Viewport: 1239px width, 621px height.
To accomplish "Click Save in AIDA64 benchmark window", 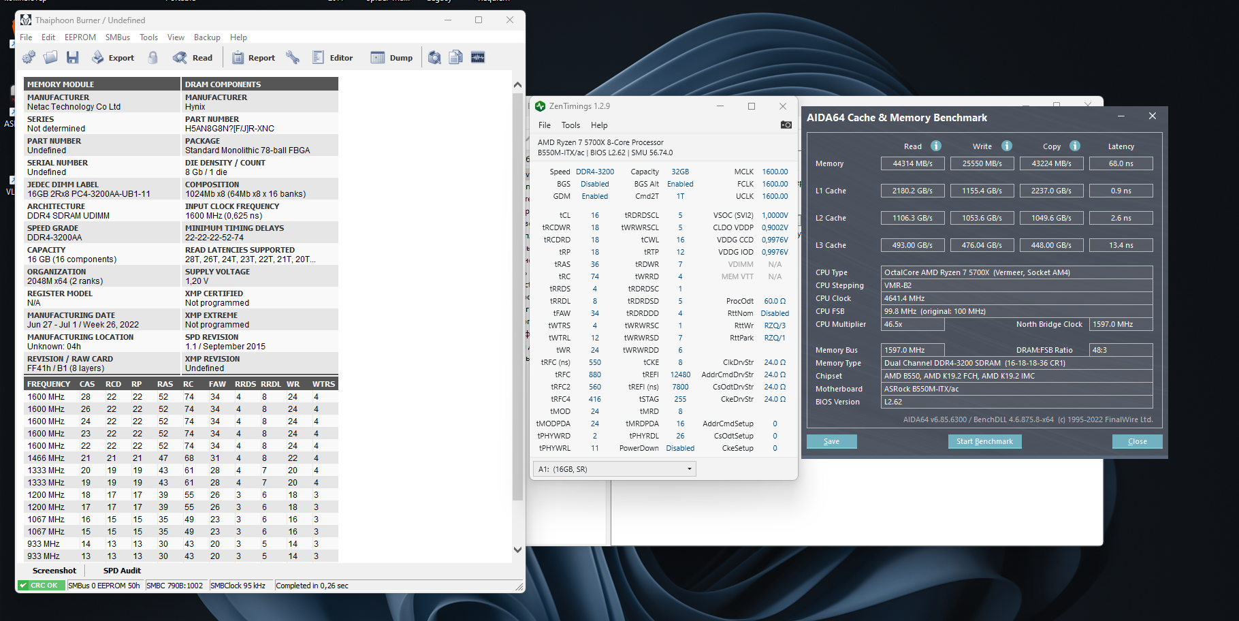I will [832, 441].
